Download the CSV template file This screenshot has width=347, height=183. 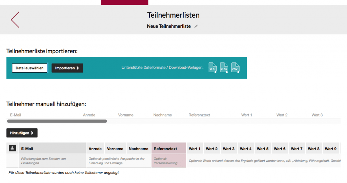[236, 68]
